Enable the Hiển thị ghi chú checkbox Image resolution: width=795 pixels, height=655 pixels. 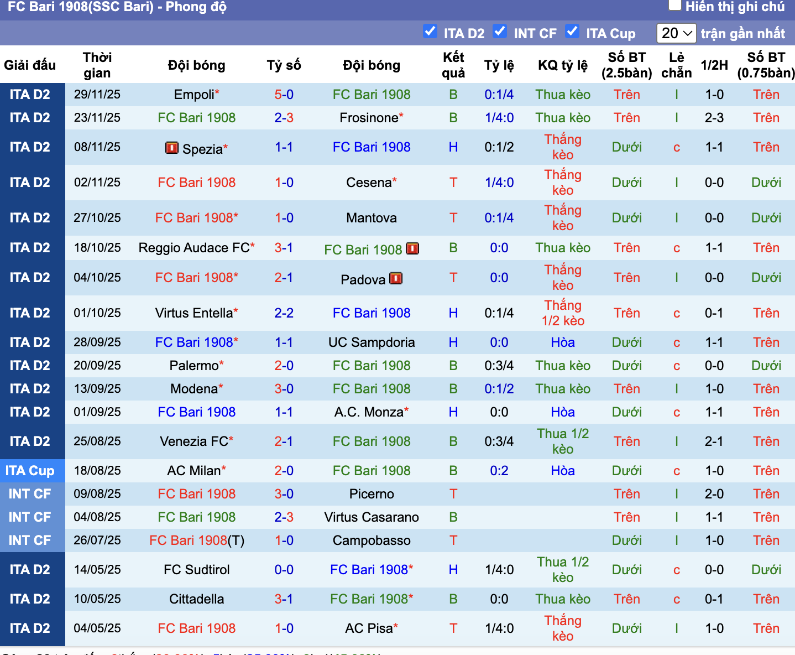pos(674,6)
